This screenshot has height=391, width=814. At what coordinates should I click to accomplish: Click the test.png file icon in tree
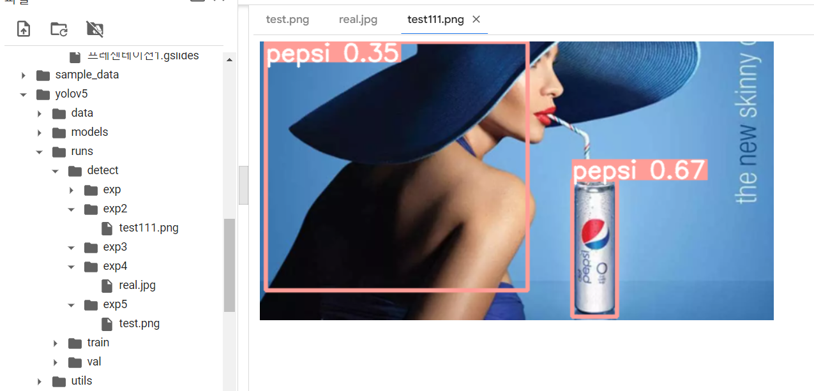(x=107, y=323)
